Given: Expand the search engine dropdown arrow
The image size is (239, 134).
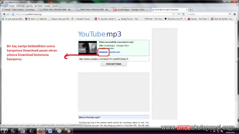Looking at the screenshot, I should [x=185, y=14].
